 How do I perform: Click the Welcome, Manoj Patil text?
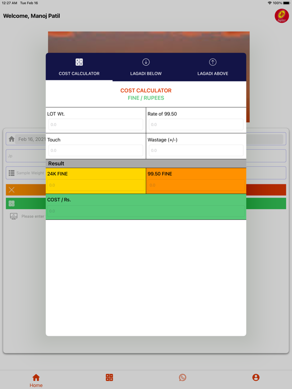click(31, 16)
